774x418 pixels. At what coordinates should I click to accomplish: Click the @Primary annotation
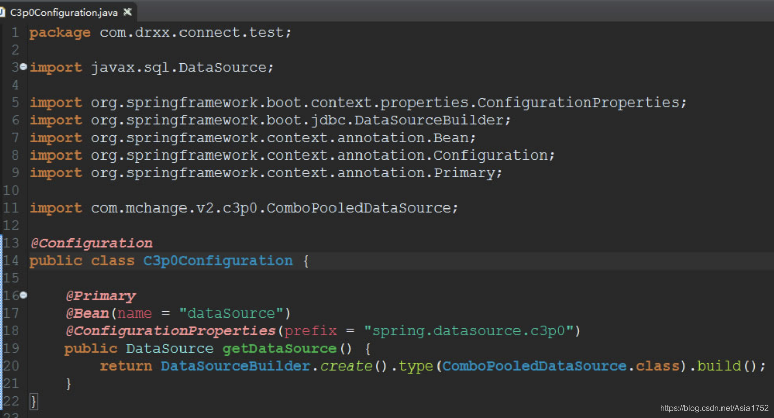100,296
